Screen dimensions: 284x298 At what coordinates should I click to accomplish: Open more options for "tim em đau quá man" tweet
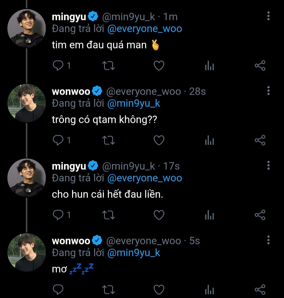click(268, 16)
